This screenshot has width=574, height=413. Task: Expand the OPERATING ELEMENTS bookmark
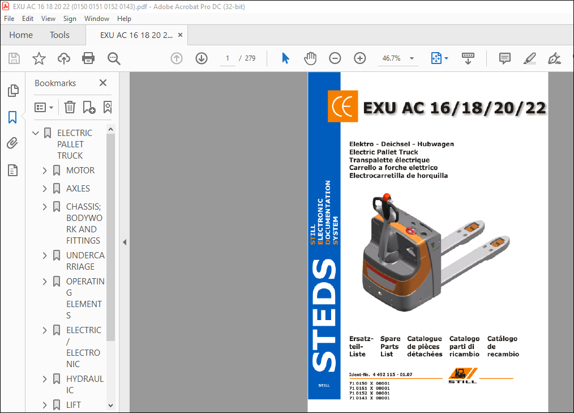[45, 282]
